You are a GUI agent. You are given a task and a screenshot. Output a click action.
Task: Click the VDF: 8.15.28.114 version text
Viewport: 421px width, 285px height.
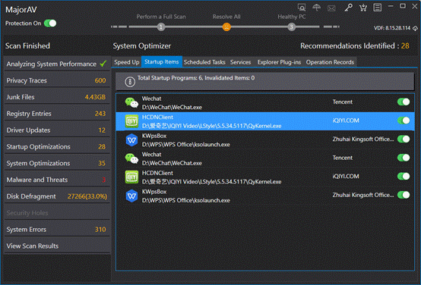click(x=392, y=28)
